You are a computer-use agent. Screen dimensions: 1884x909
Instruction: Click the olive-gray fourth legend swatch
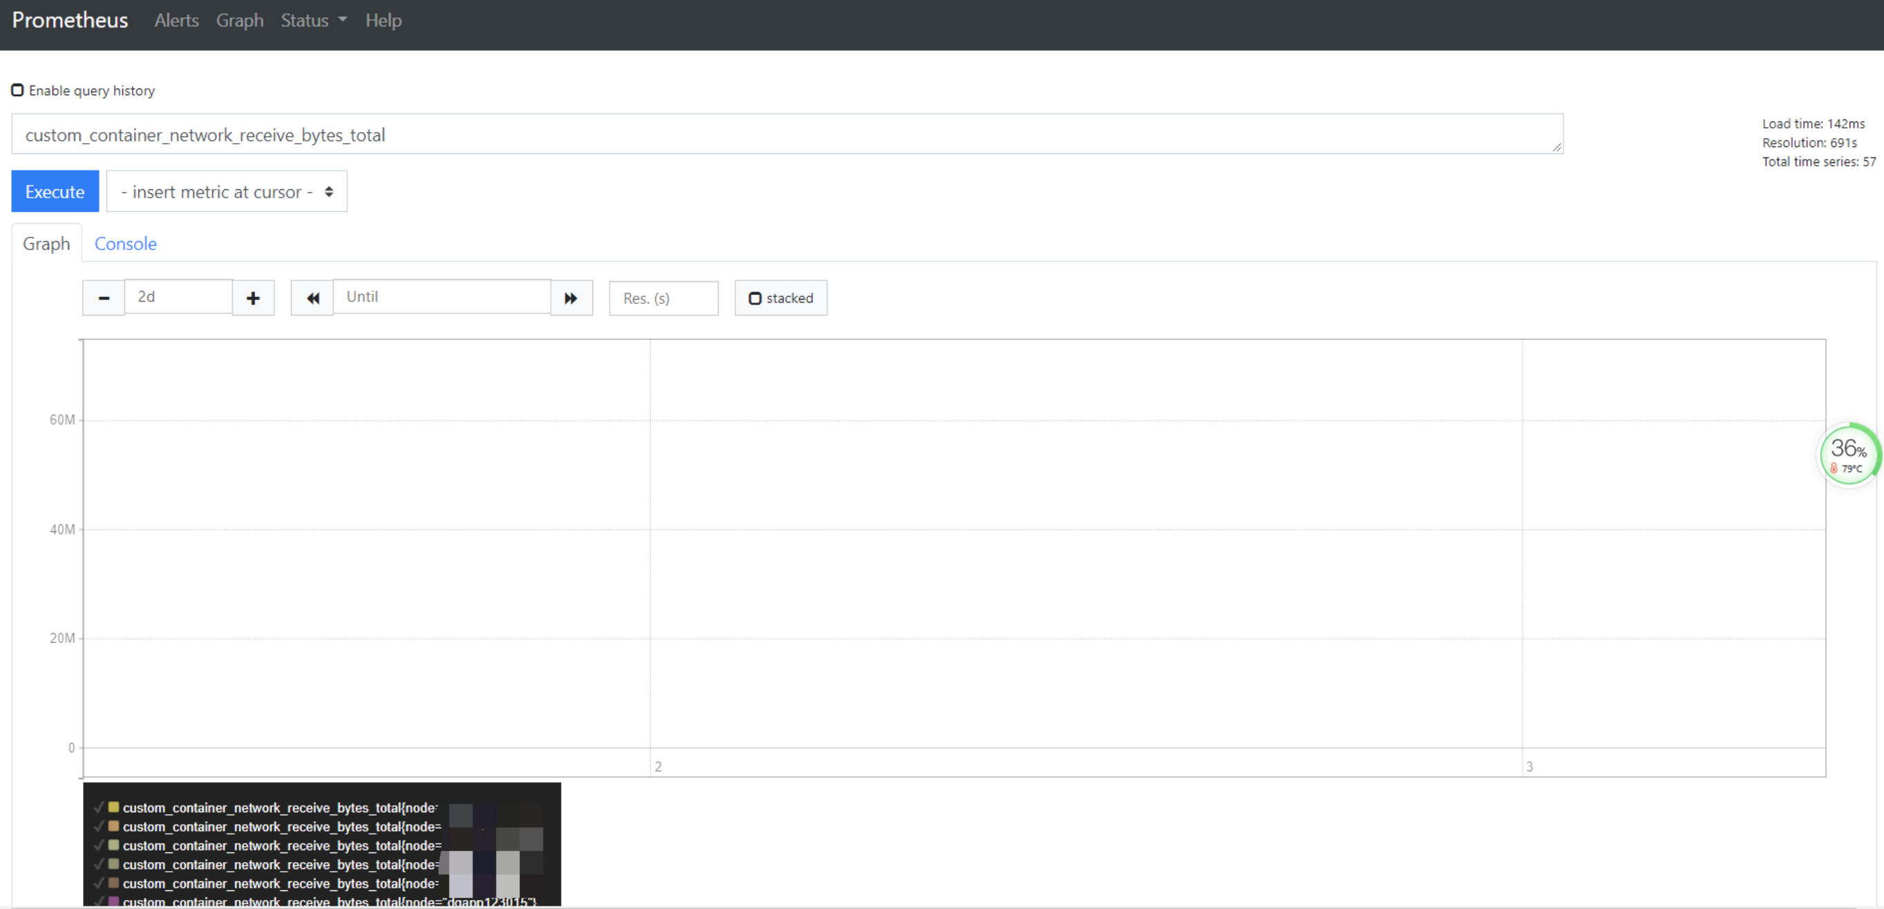114,864
